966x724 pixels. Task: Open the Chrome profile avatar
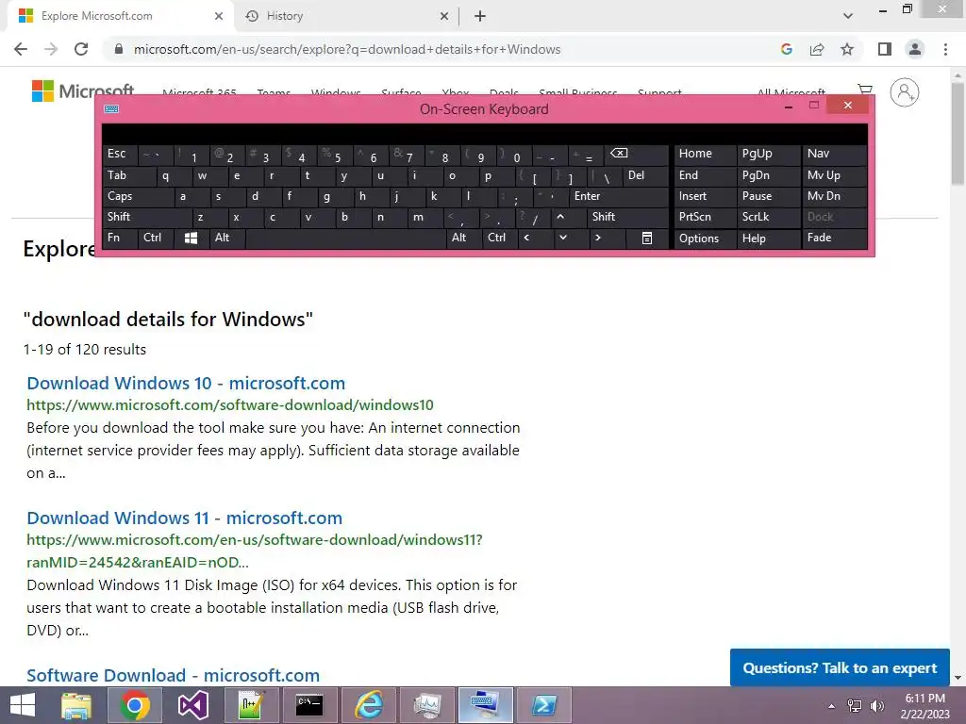(x=915, y=49)
